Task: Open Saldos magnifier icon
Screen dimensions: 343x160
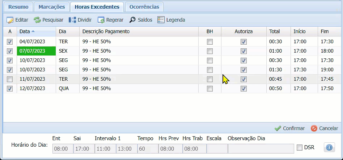Action: coord(133,20)
